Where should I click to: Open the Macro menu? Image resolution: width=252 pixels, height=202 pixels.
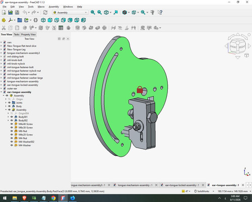(x=41, y=7)
